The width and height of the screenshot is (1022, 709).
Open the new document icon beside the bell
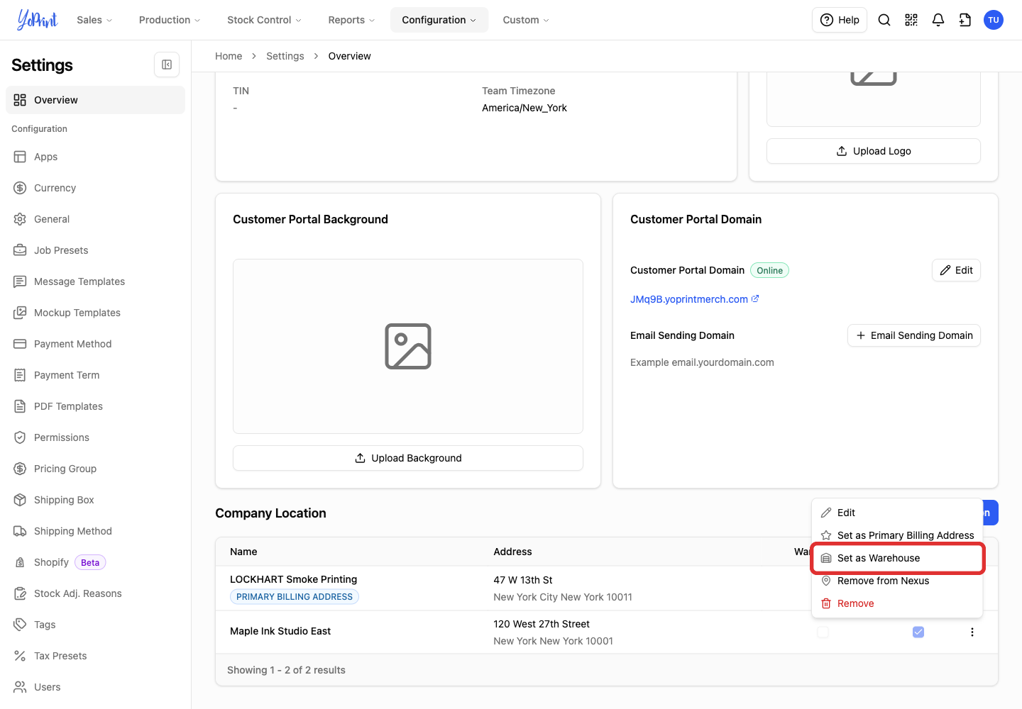click(x=965, y=20)
